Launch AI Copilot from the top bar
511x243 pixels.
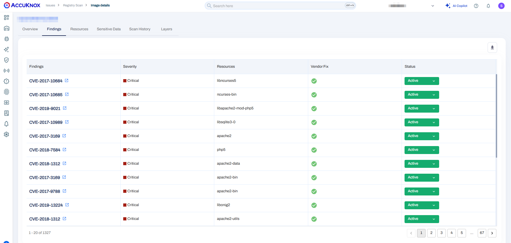coord(456,6)
